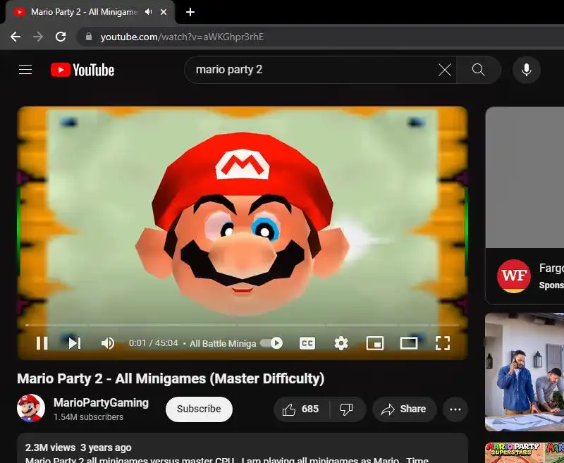
Task: Go to the YouTube home logo
Action: tap(82, 70)
